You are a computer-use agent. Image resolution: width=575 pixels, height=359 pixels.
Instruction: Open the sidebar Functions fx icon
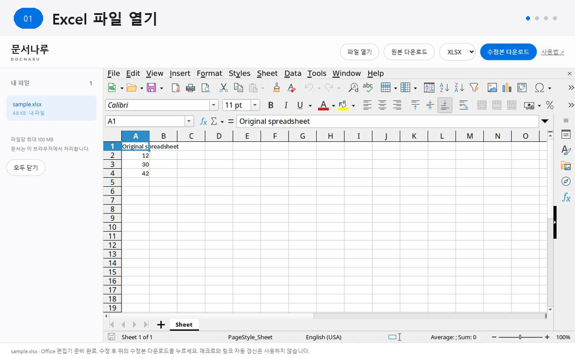[x=566, y=197]
